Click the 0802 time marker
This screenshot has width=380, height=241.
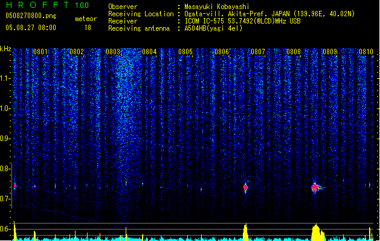point(77,52)
